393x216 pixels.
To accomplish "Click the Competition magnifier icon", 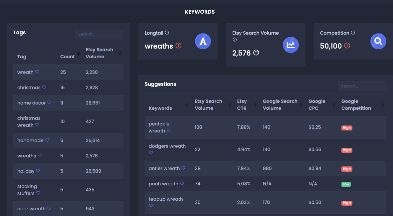I will [378, 41].
